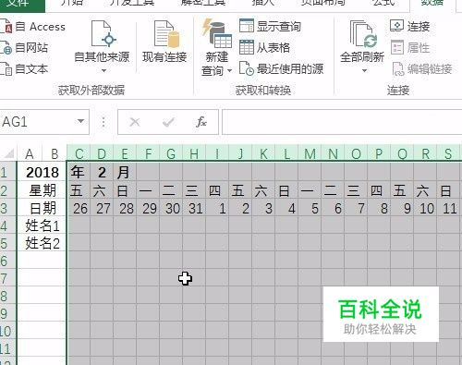Import data from website (自网站)

click(x=25, y=48)
